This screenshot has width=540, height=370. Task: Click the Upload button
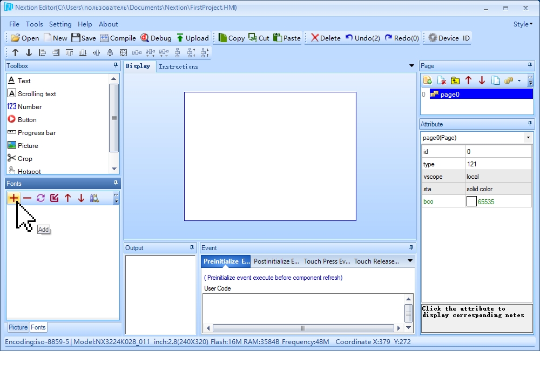pyautogui.click(x=193, y=38)
